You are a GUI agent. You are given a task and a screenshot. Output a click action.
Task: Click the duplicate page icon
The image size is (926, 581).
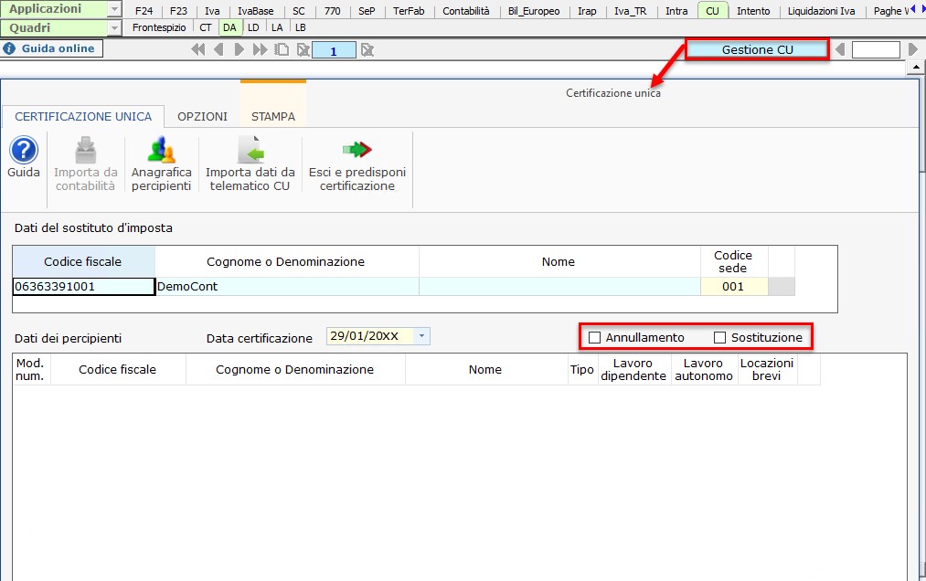pos(282,50)
